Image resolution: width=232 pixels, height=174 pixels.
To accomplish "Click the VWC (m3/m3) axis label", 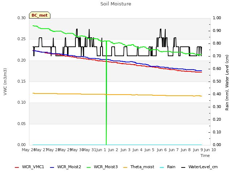I will pos(5,82).
